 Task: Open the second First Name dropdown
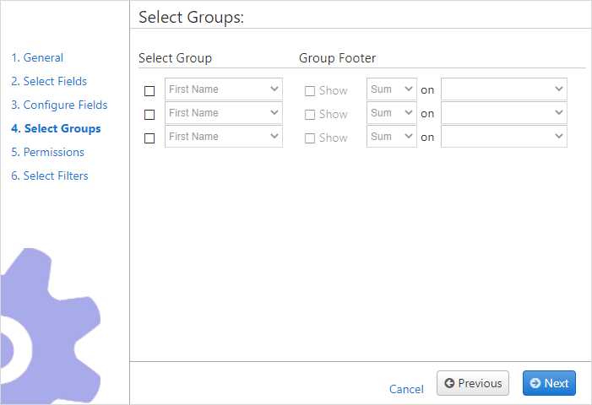(224, 113)
